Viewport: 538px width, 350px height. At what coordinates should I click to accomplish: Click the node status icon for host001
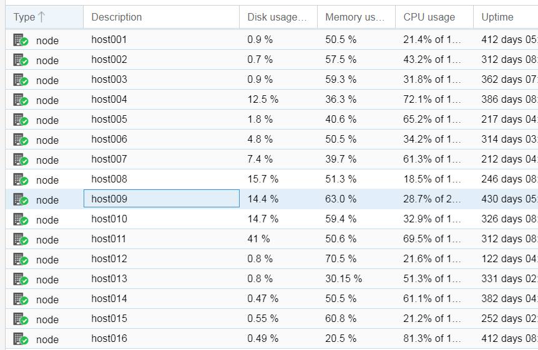[x=21, y=40]
